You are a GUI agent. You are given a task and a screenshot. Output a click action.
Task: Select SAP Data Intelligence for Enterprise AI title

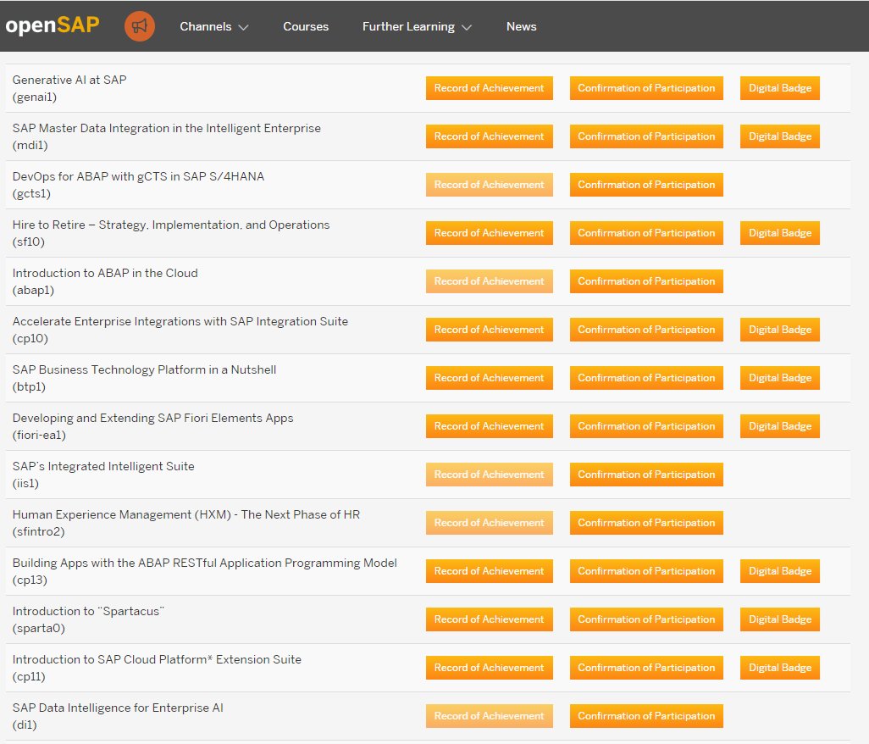click(x=118, y=708)
